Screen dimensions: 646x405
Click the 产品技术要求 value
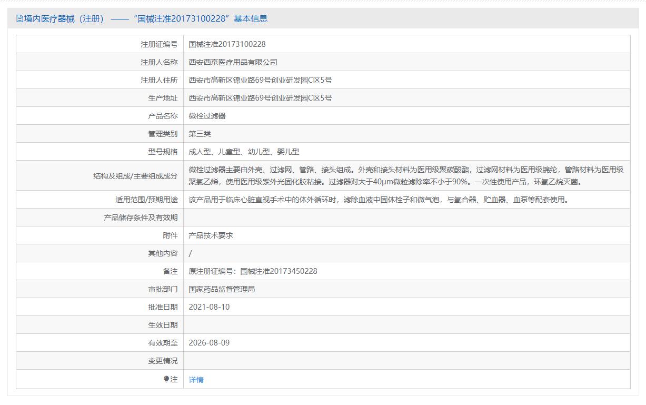[x=211, y=235]
